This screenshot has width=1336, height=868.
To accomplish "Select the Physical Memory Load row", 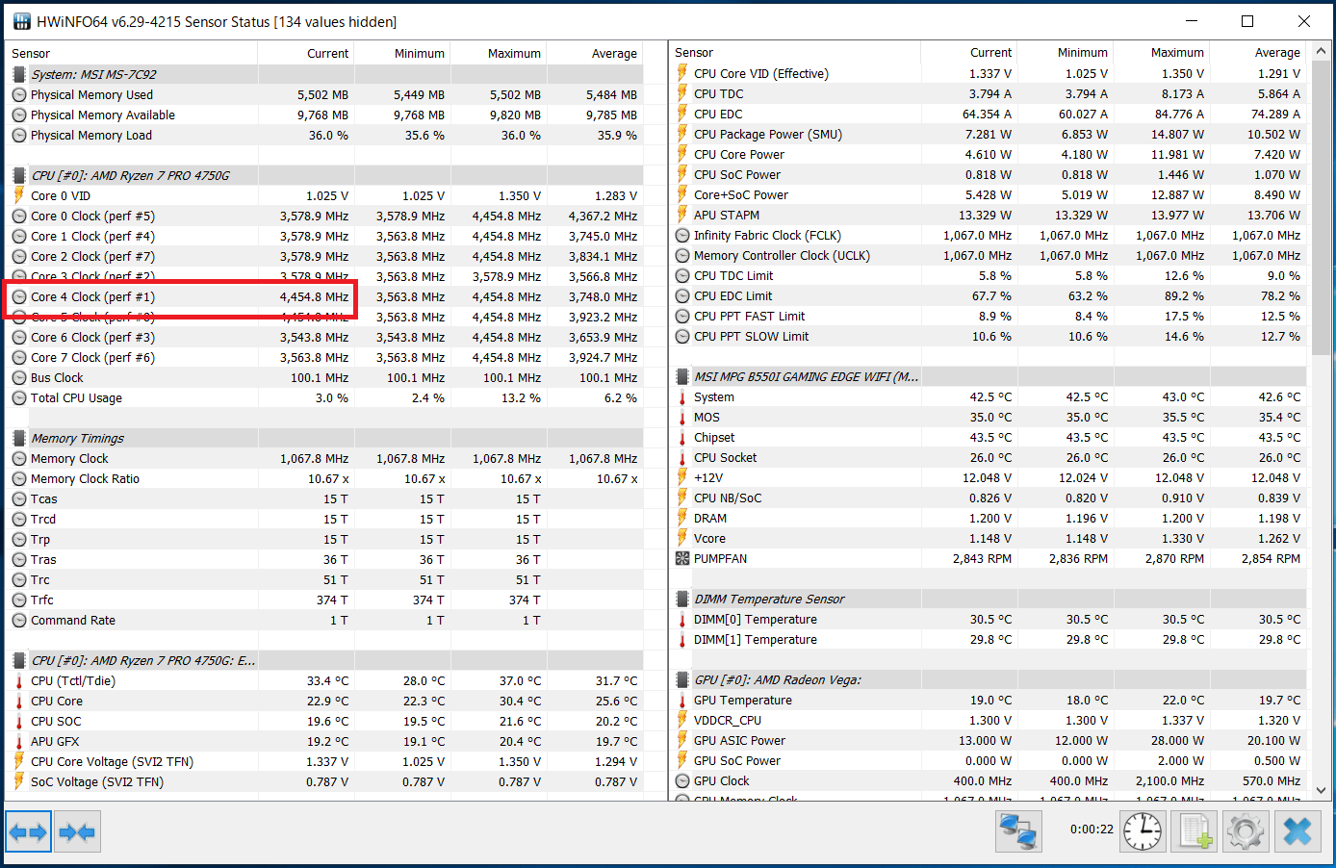I will tap(324, 135).
